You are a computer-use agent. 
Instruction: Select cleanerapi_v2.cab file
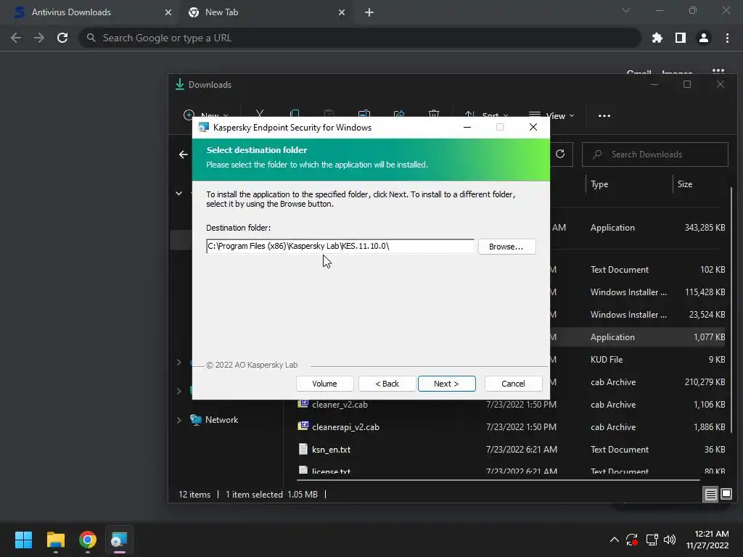coord(345,427)
